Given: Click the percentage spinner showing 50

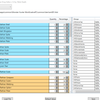Looking at the screenshot, I should (x=67, y=60).
